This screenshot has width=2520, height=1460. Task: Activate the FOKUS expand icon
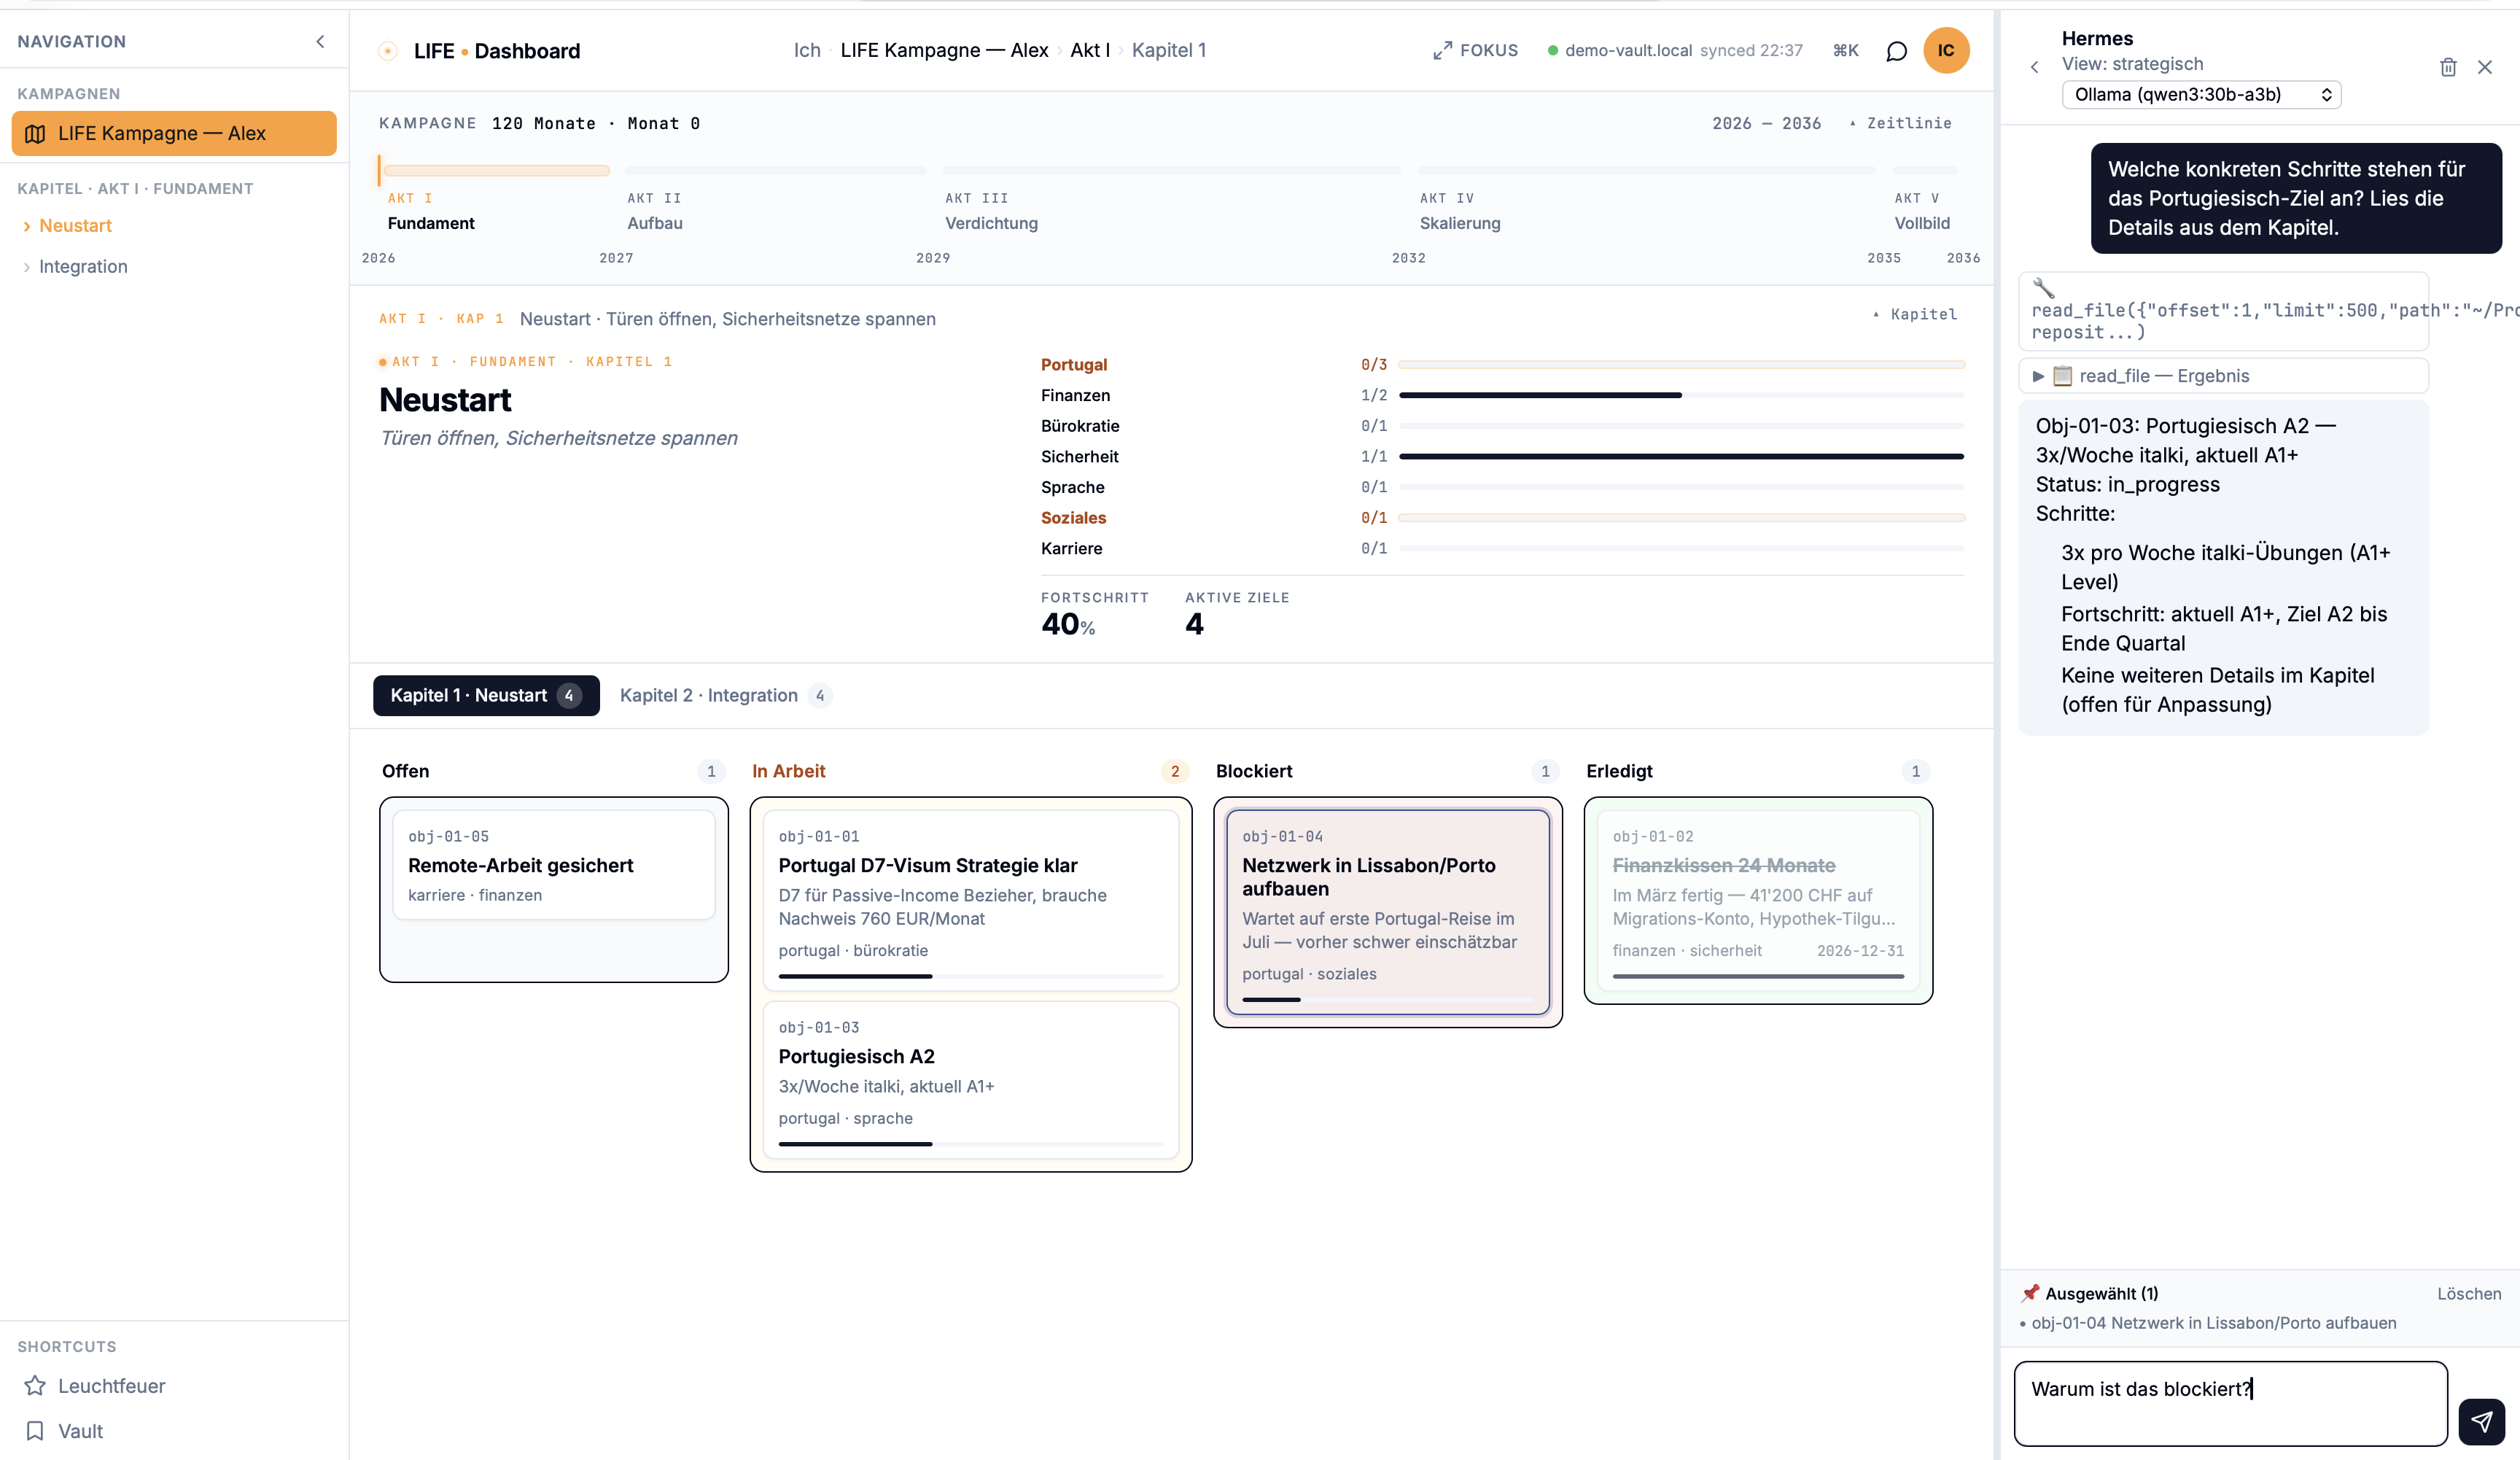point(1443,49)
